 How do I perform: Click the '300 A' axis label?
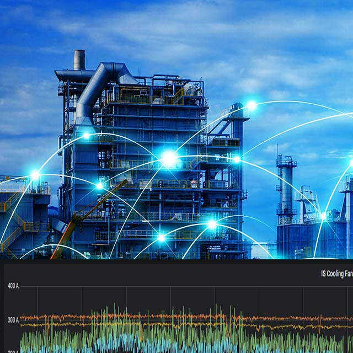tap(13, 320)
